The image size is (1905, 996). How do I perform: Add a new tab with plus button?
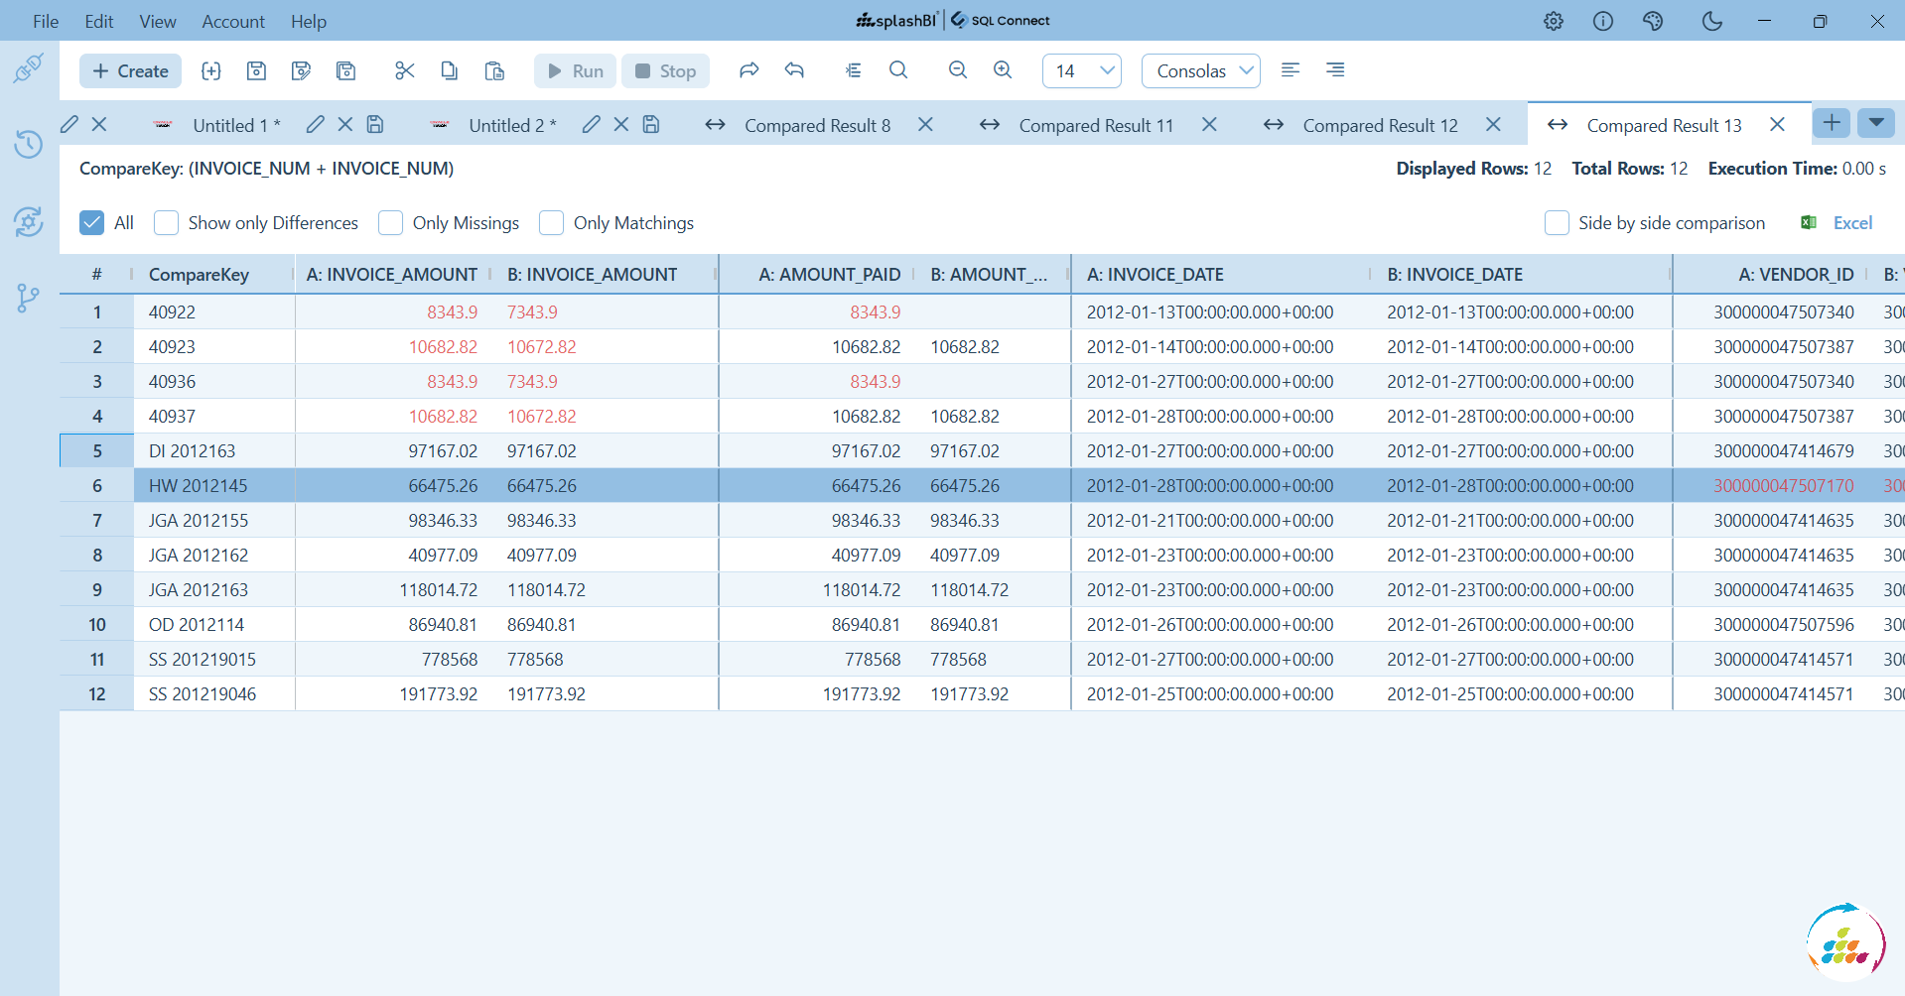(x=1832, y=122)
